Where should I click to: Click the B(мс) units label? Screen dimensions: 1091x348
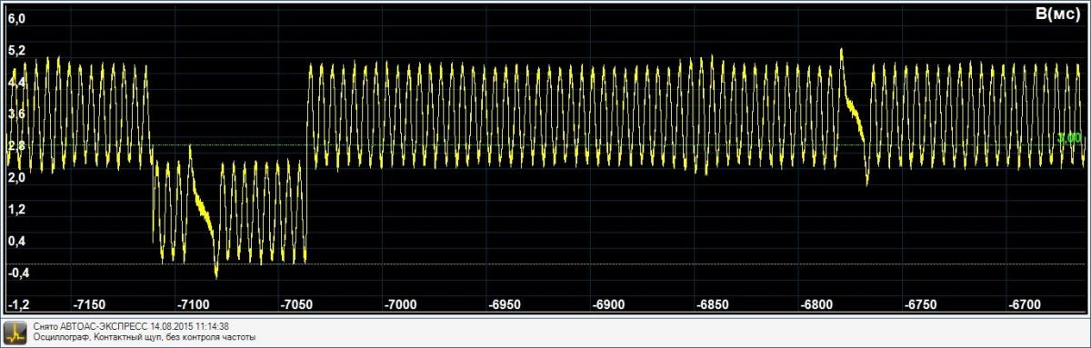click(1057, 15)
